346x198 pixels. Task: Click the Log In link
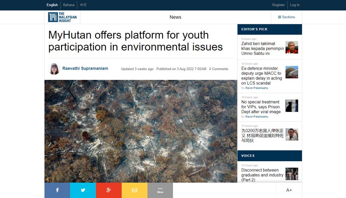[295, 5]
